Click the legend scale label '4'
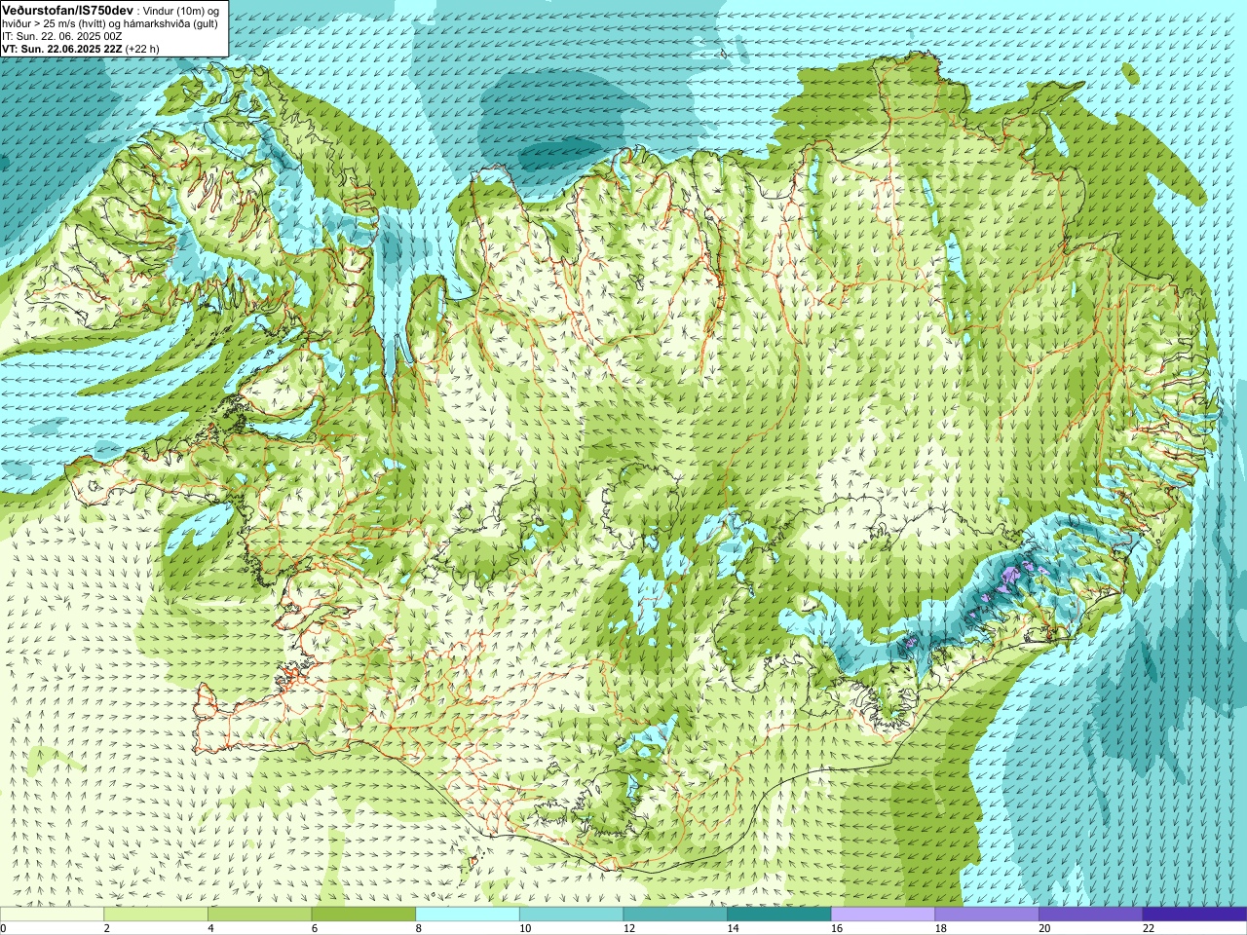This screenshot has height=935, width=1247. (x=210, y=928)
